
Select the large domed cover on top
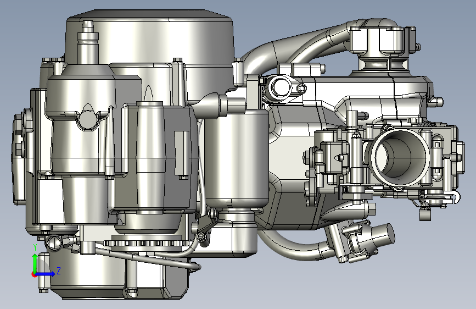click(x=150, y=38)
